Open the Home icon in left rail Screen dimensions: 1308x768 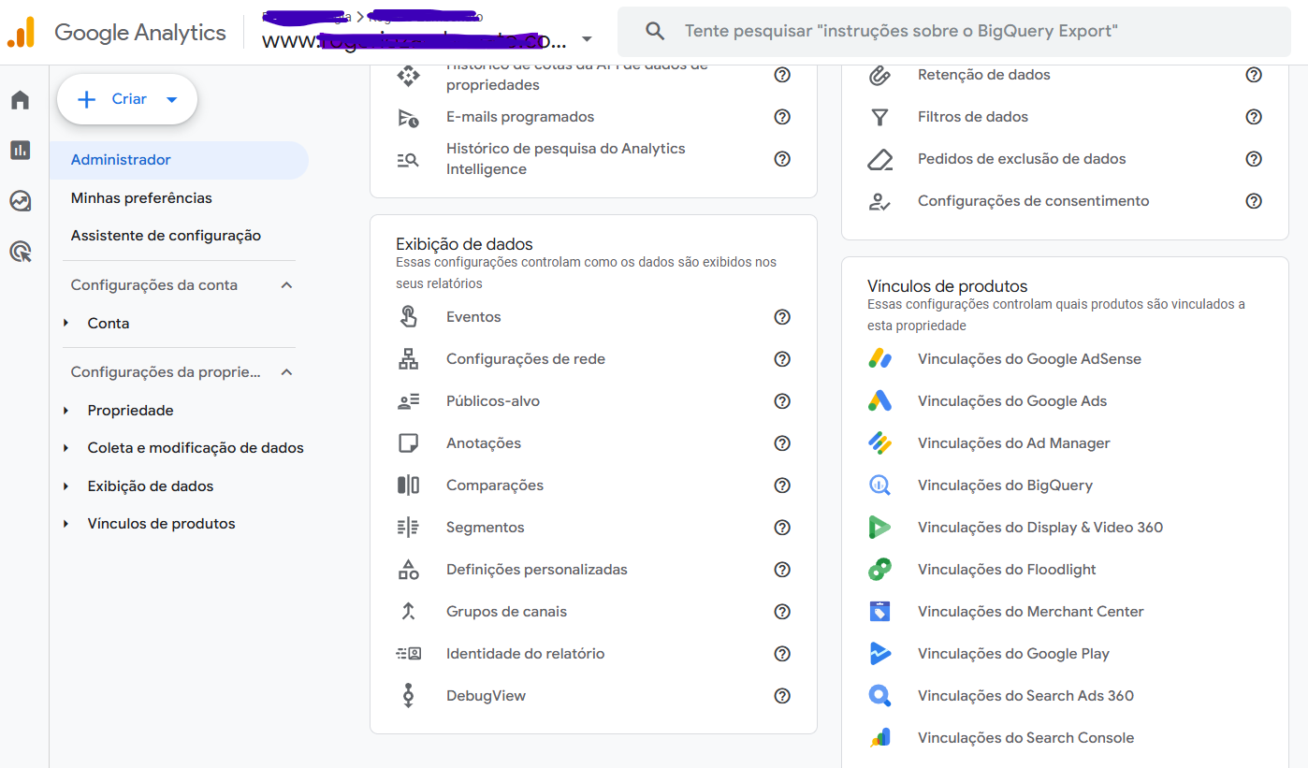[21, 100]
